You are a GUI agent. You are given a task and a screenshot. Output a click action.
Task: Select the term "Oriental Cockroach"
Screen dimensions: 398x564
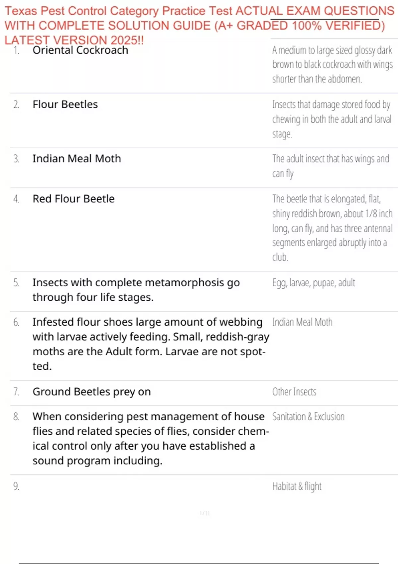(x=80, y=50)
